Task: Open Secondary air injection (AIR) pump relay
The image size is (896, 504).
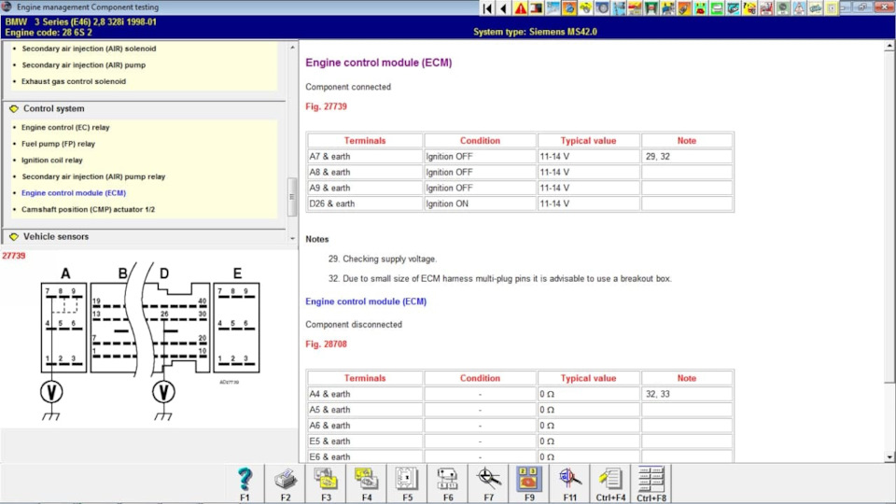Action: (x=93, y=176)
